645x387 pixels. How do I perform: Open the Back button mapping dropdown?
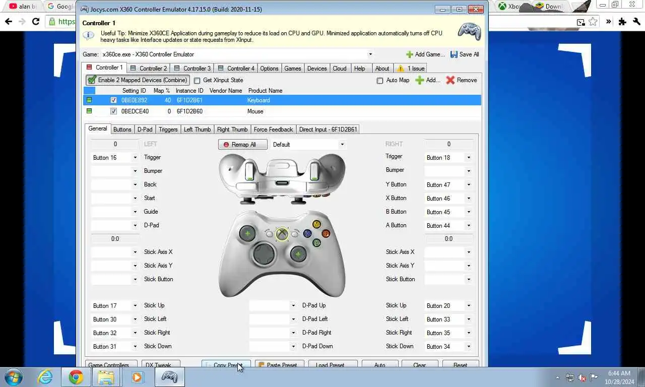point(135,185)
